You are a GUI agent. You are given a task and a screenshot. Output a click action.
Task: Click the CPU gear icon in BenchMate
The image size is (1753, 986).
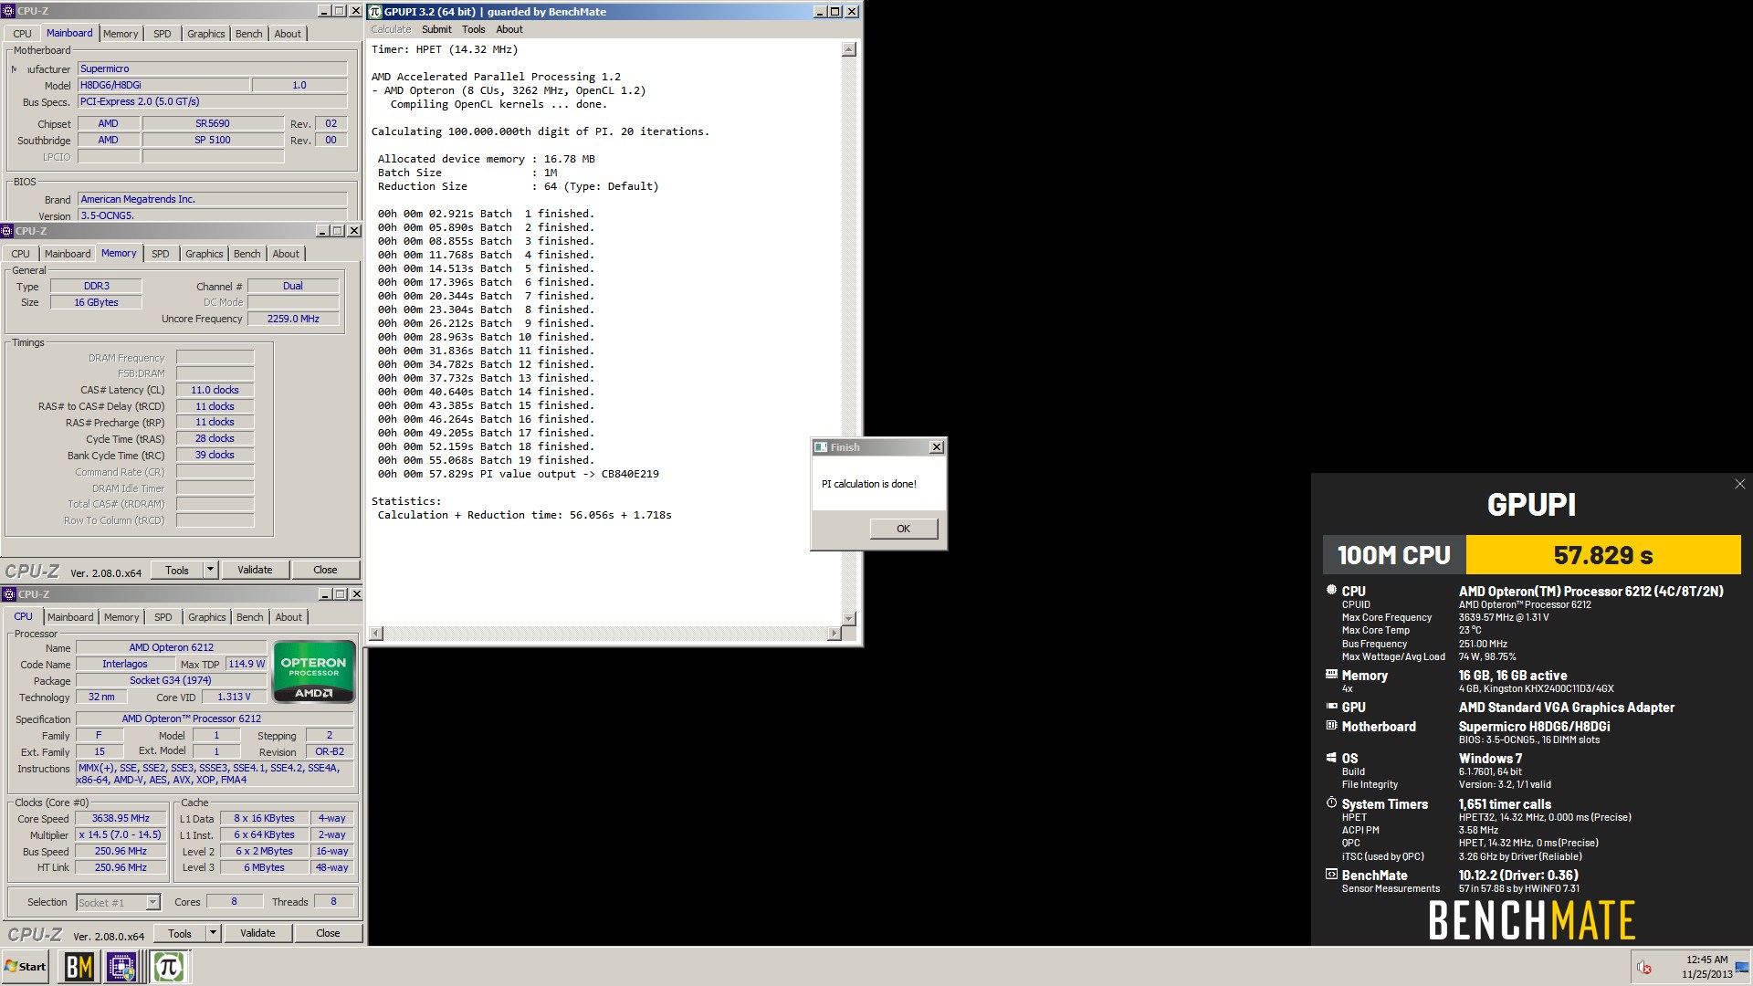tap(1331, 591)
